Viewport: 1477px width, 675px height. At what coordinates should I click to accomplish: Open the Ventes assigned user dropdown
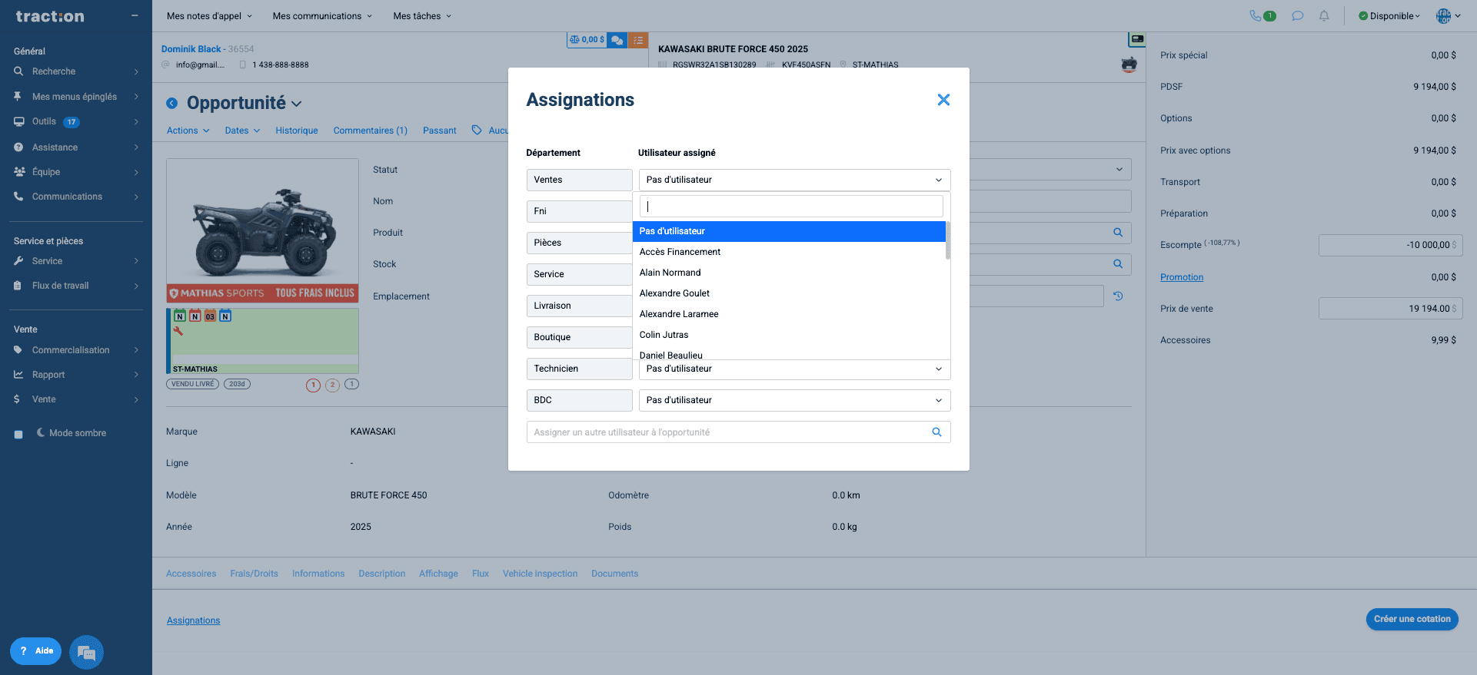795,180
